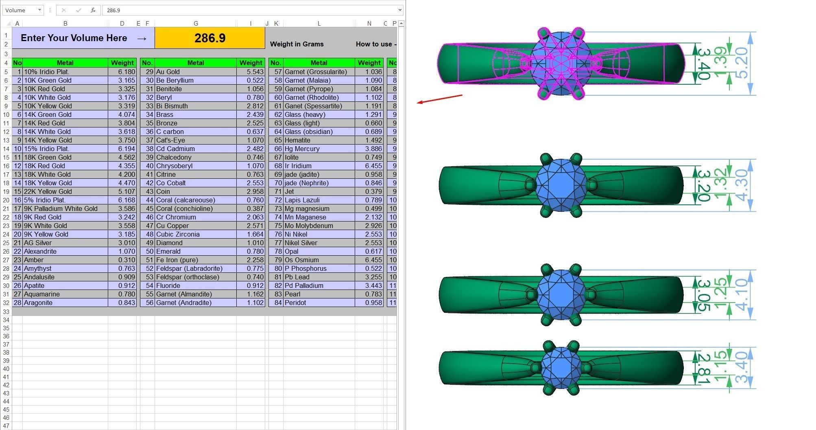Select the column N header
The width and height of the screenshot is (816, 430).
pyautogui.click(x=369, y=24)
